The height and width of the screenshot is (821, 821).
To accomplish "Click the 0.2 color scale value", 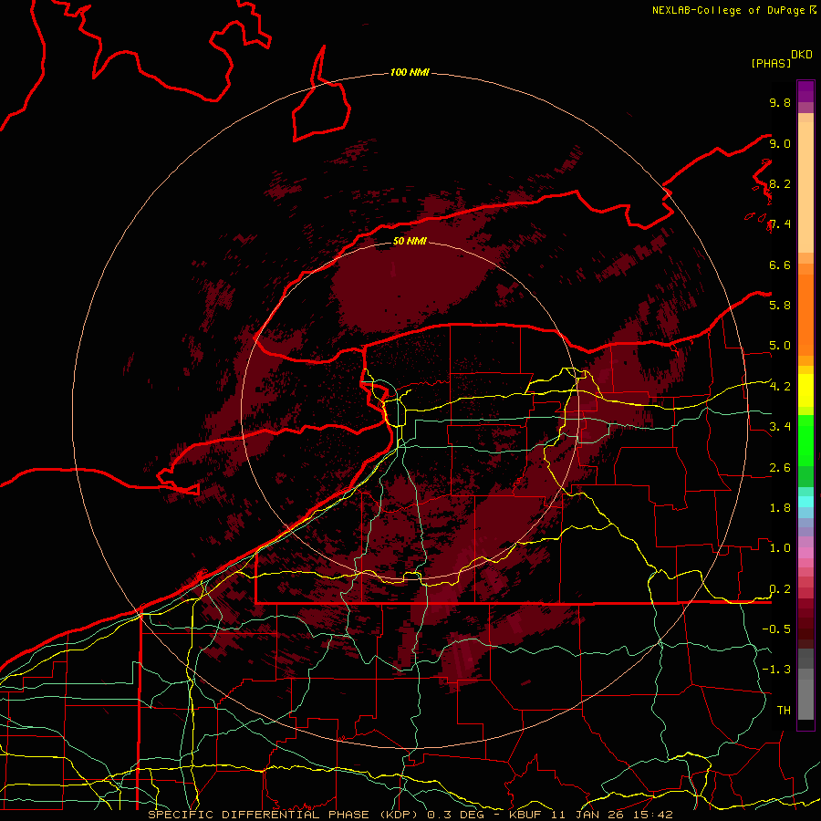I will pos(780,589).
